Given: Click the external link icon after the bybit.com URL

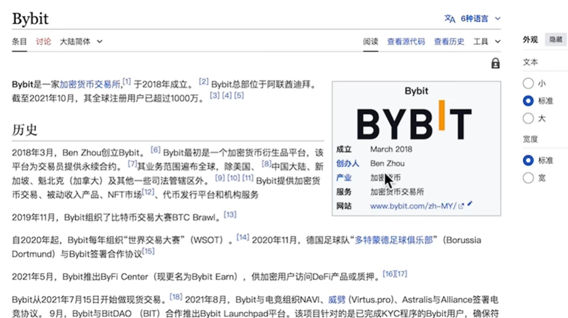Looking at the screenshot, I should click(x=461, y=206).
